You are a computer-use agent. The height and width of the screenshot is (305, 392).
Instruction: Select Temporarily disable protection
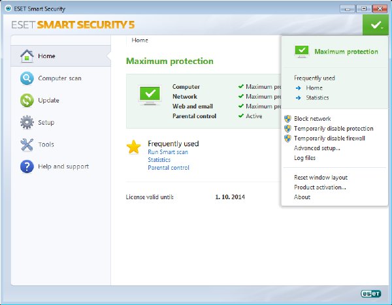pyautogui.click(x=333, y=129)
